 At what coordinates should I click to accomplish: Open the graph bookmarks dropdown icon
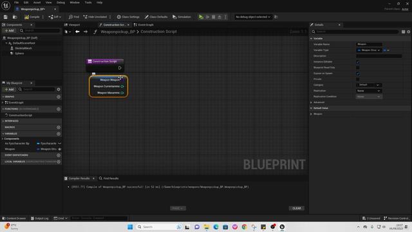(x=68, y=32)
